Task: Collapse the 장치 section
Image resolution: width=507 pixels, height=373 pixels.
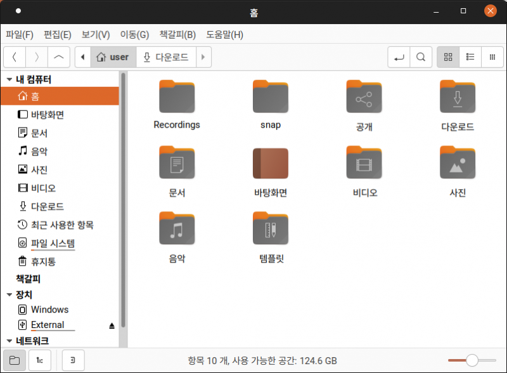Action: (x=8, y=294)
